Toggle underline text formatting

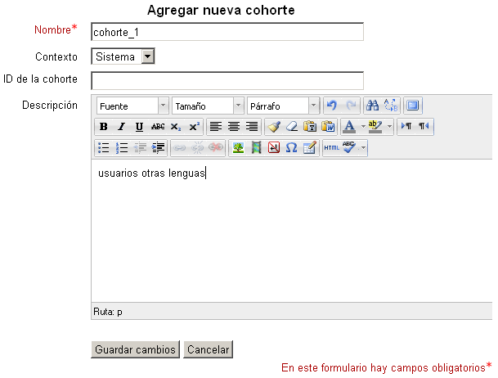pyautogui.click(x=139, y=127)
